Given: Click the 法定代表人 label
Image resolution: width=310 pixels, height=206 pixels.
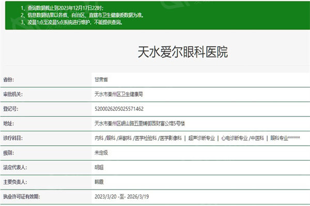Looking at the screenshot, I should click(15, 167).
